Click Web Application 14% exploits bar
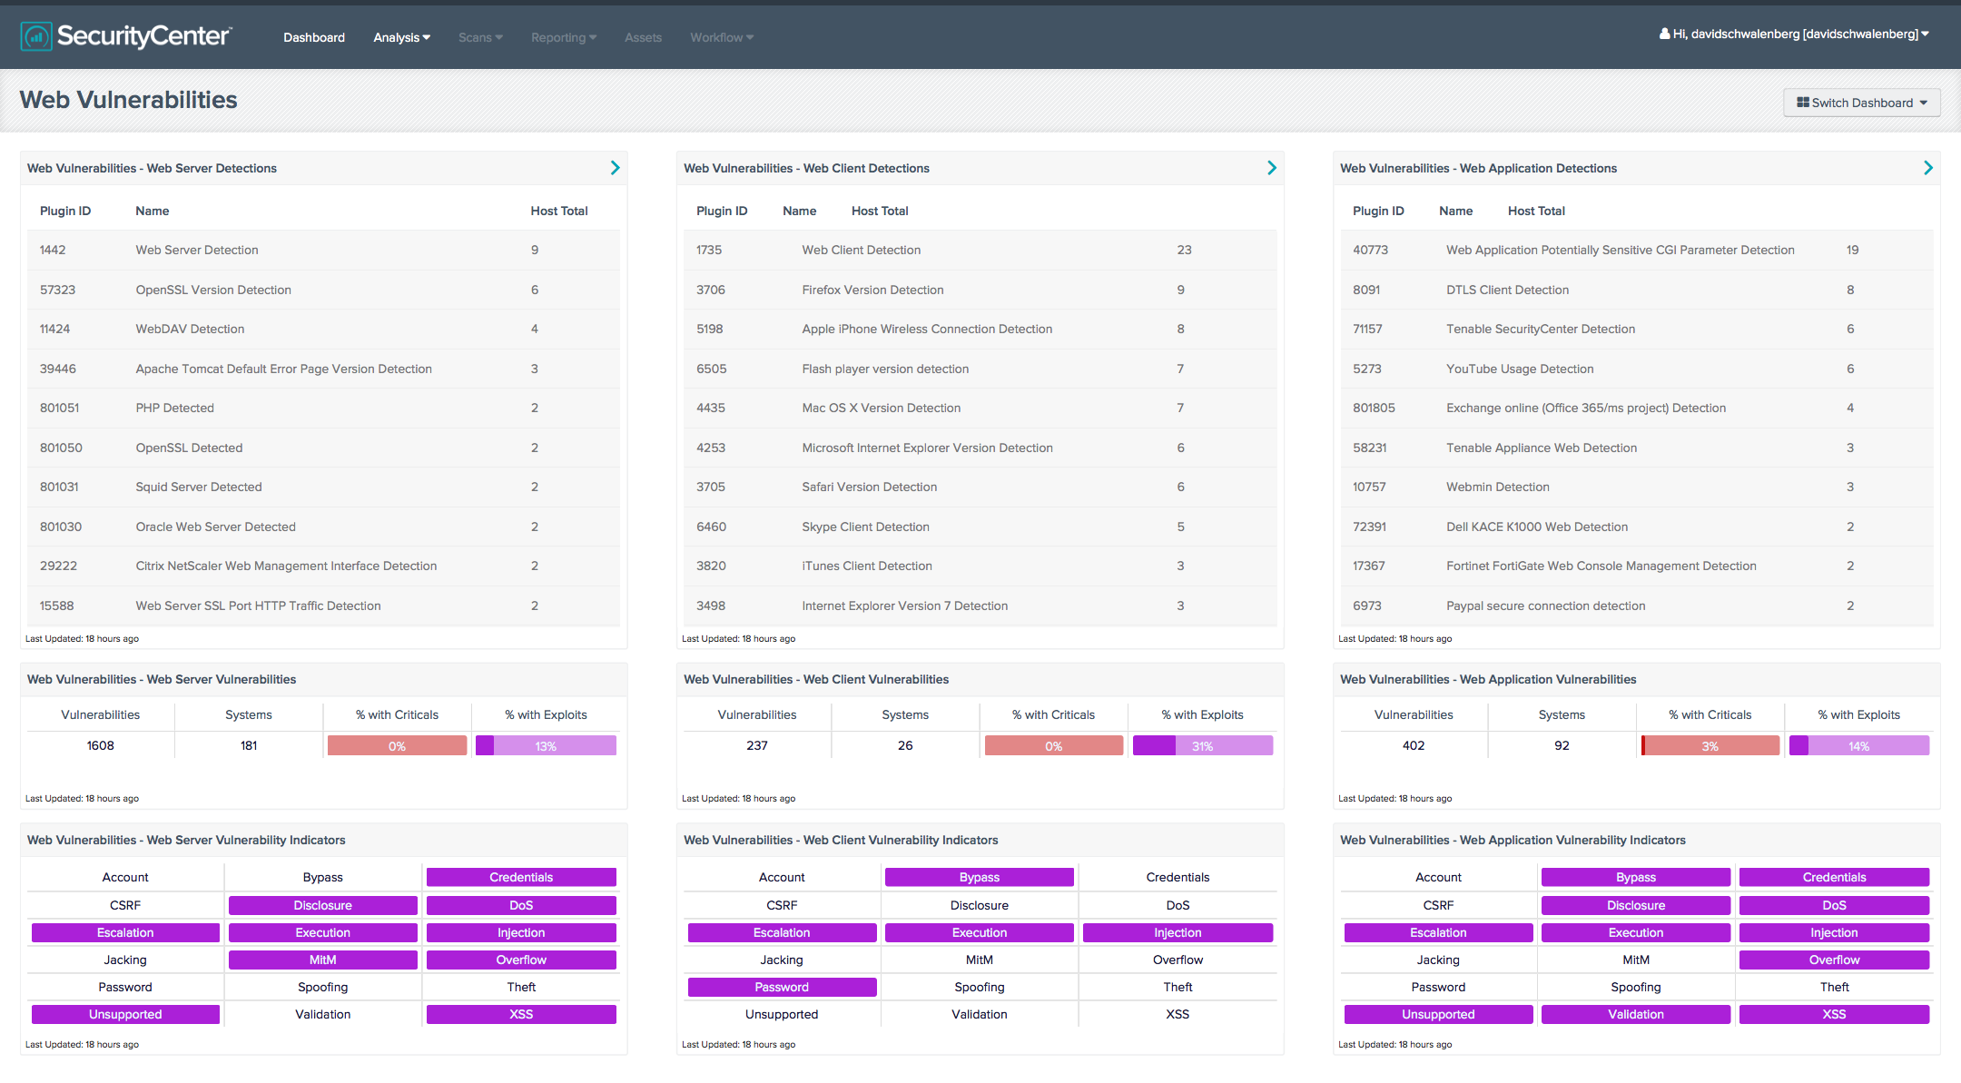 (1859, 746)
